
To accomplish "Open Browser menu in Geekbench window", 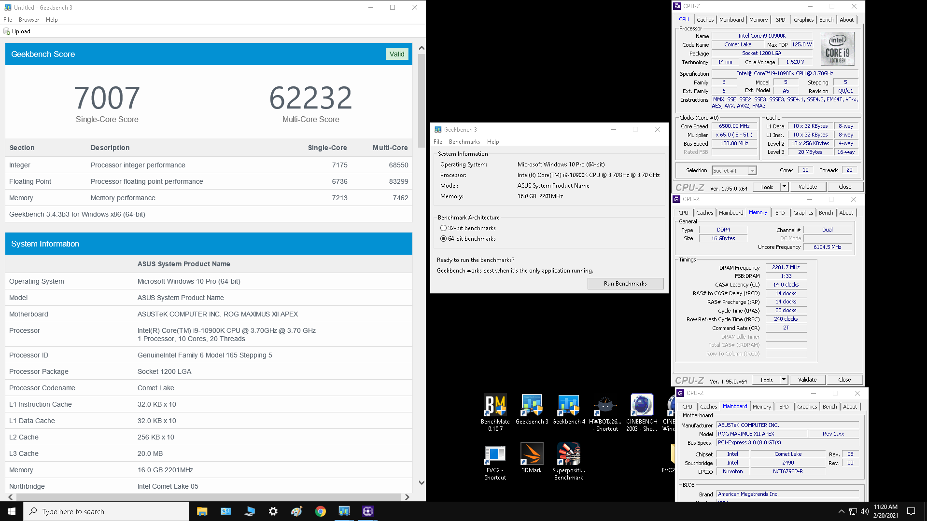I will (29, 20).
